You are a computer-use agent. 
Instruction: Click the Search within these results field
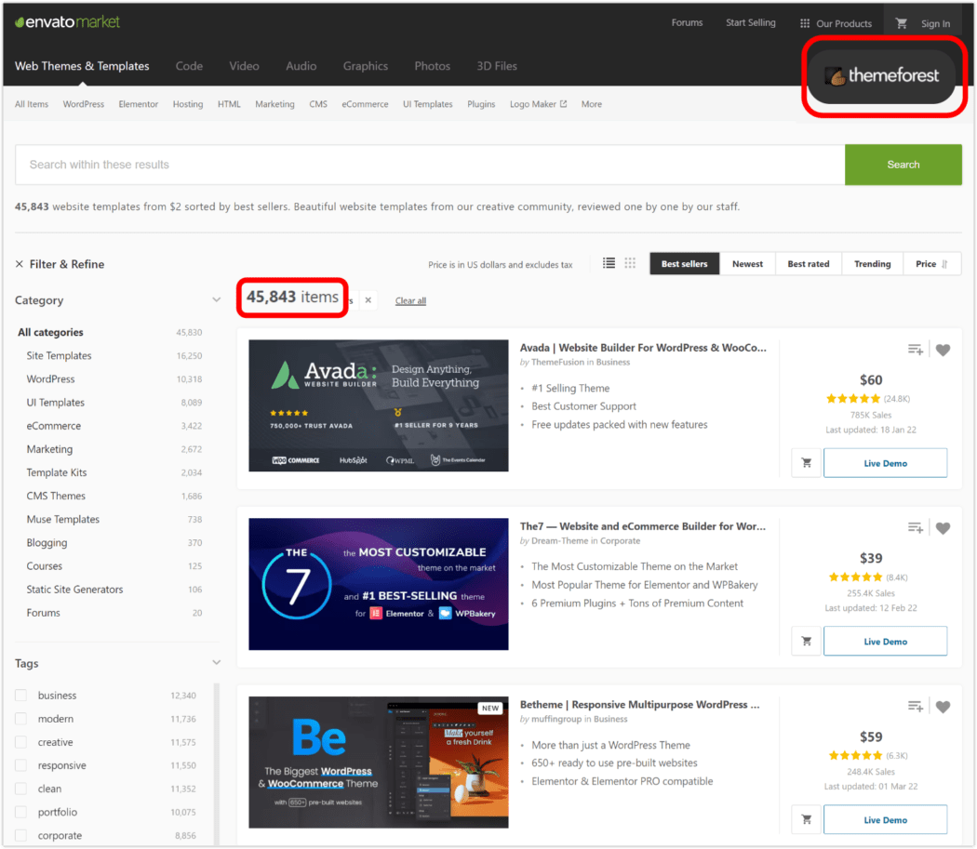point(430,165)
